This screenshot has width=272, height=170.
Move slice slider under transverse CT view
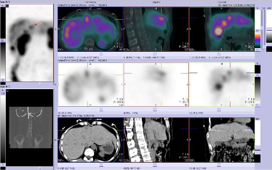[x=101, y=165]
